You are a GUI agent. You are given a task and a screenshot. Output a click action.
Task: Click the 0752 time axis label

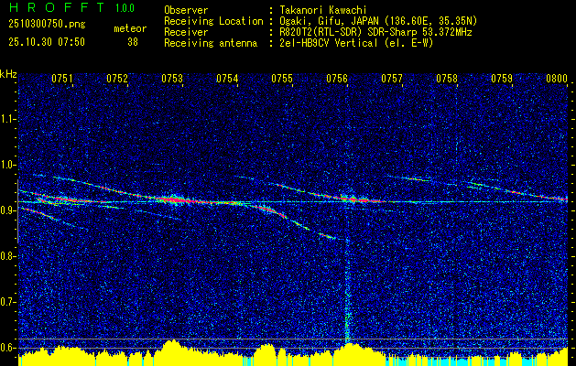click(117, 79)
